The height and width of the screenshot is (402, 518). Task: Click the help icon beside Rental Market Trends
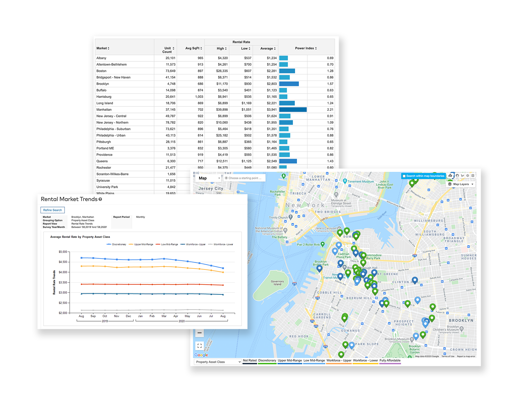(100, 199)
